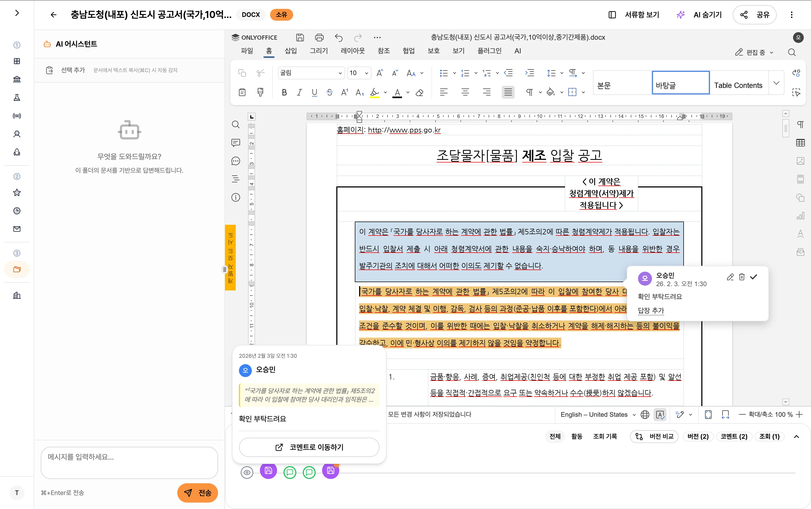
Task: Select the Copy style paintbrush tool
Action: 260,92
